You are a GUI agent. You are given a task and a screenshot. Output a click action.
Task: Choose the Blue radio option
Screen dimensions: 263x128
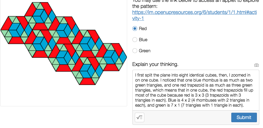[x=135, y=40]
